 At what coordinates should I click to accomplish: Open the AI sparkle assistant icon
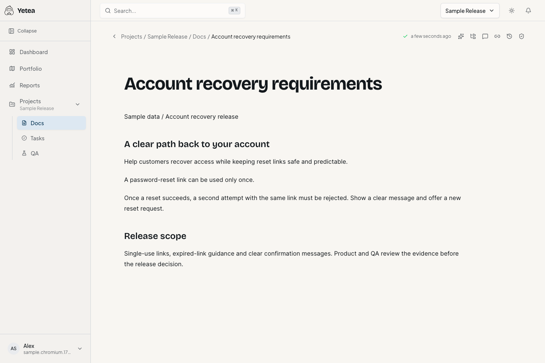click(461, 36)
